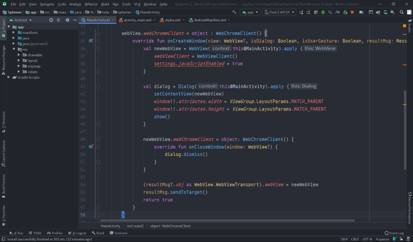Toggle the Event Log panel
The image size is (413, 242).
[394, 233]
